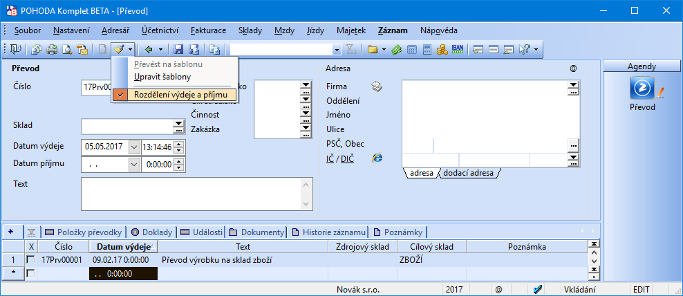Click Novák s.r.o. in the status bar
Viewport: 683px width, 296px height.
(x=358, y=290)
